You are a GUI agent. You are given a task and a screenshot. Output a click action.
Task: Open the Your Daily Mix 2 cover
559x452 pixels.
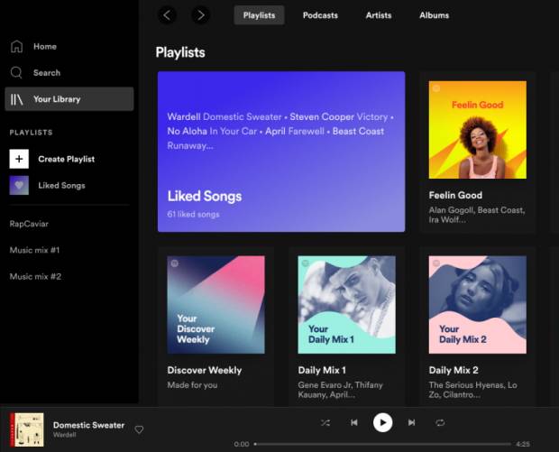tap(477, 305)
